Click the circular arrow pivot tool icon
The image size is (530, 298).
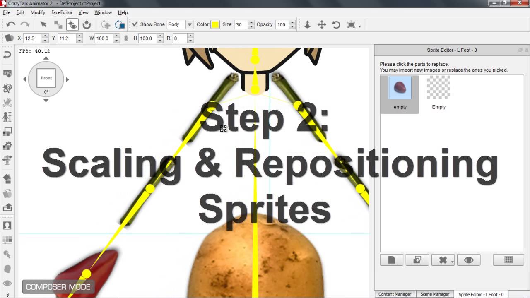click(x=87, y=24)
